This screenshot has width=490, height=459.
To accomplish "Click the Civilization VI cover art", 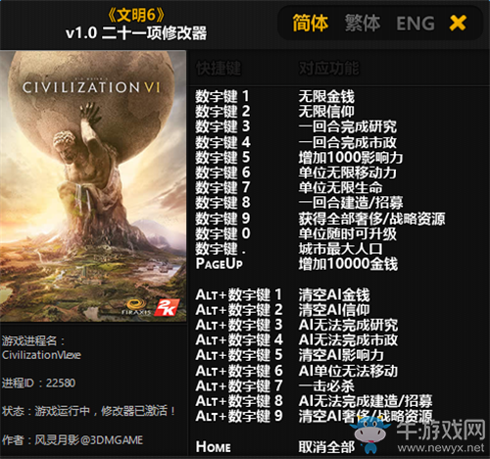I will pyautogui.click(x=93, y=185).
